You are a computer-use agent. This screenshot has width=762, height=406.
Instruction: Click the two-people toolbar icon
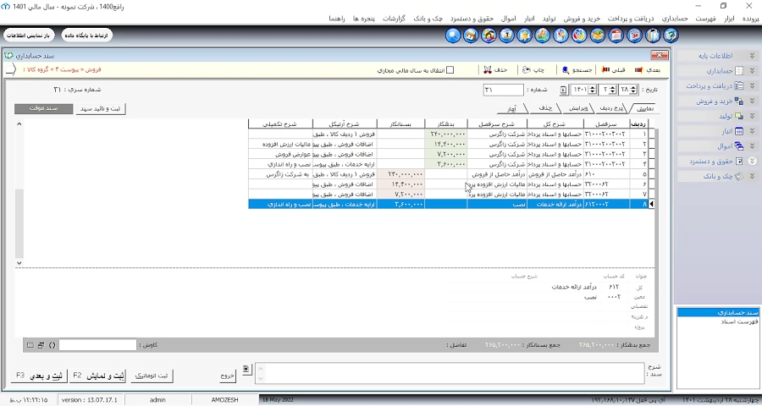[489, 36]
